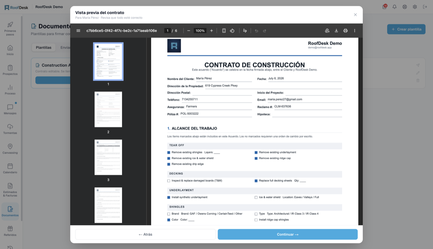
Task: Select the draw annotation tool
Action: [x=245, y=31]
